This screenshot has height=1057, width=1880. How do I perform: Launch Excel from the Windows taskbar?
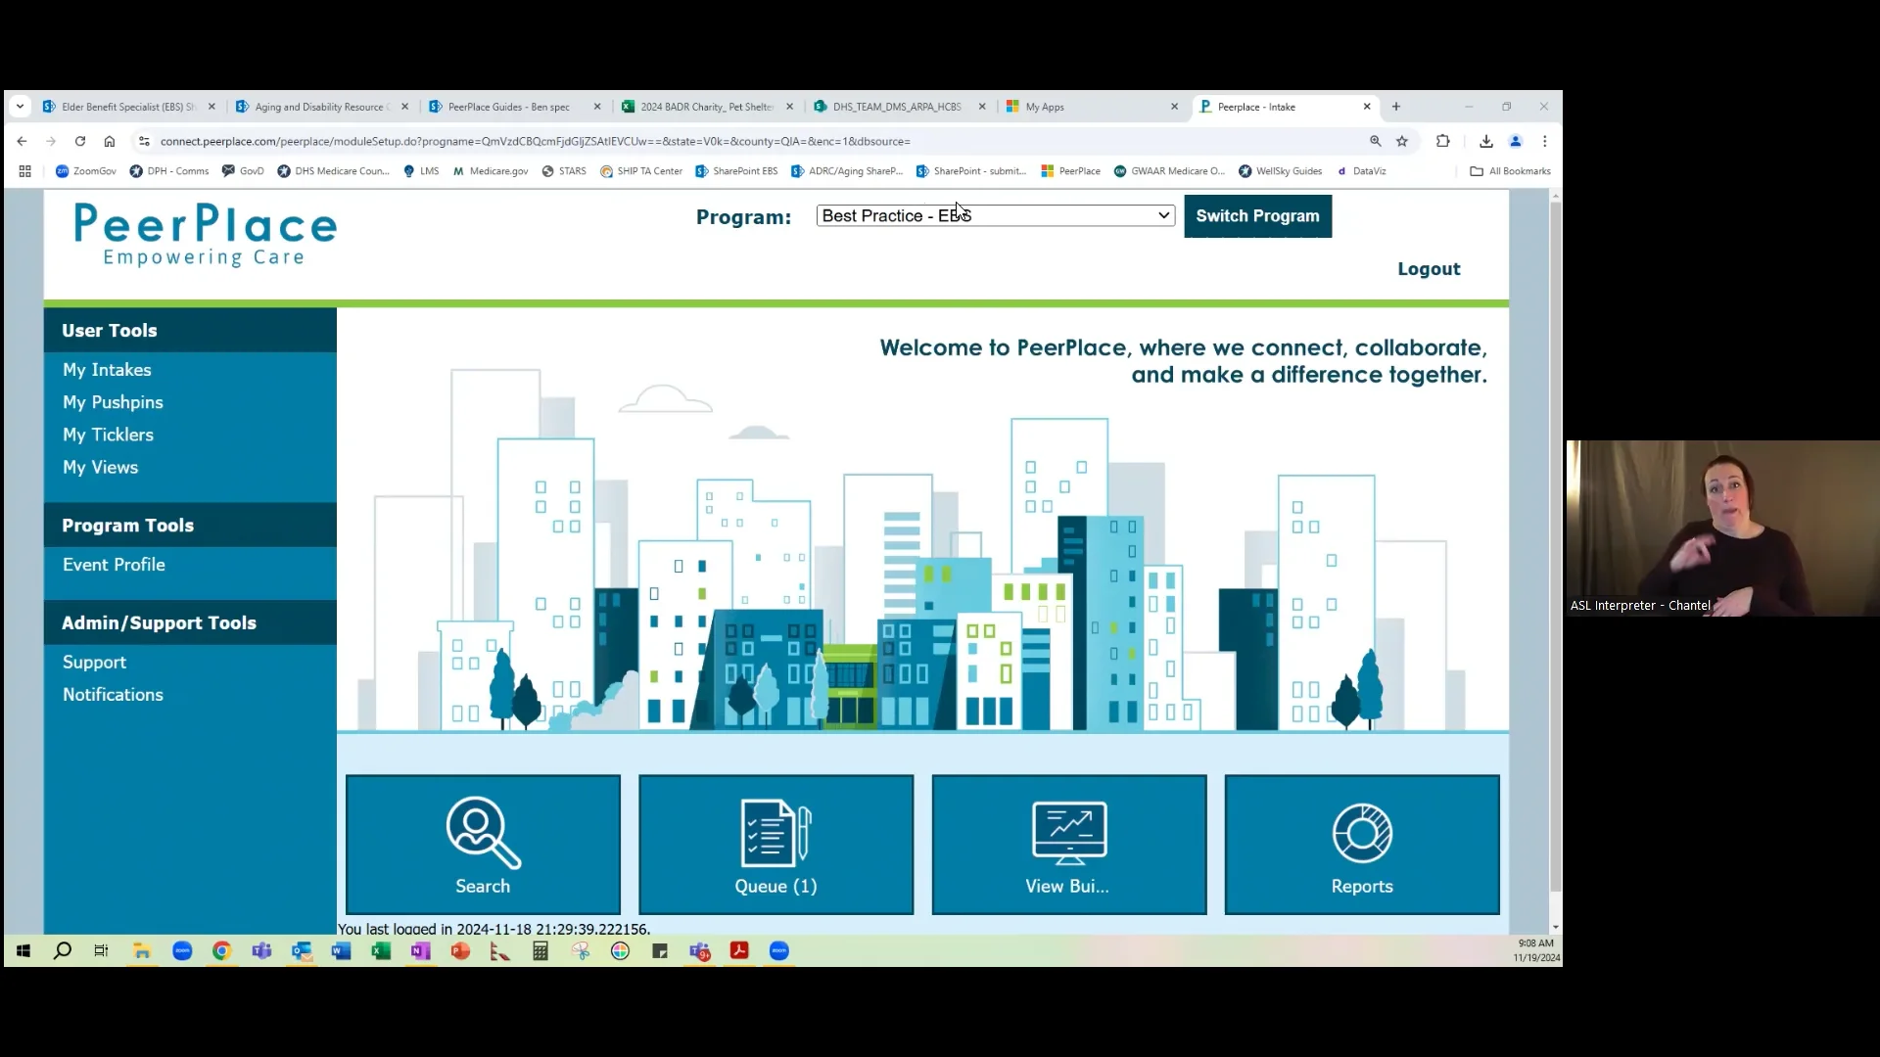381,950
